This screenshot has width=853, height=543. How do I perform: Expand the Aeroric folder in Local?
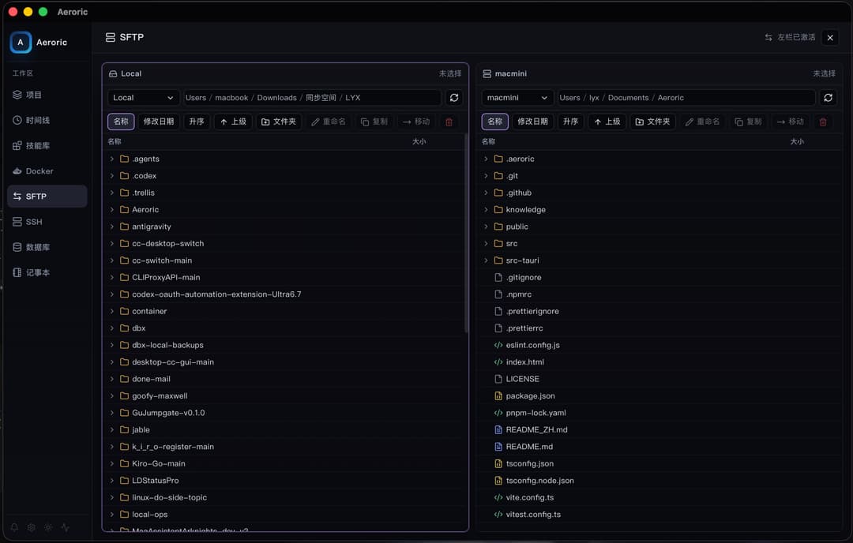point(111,210)
